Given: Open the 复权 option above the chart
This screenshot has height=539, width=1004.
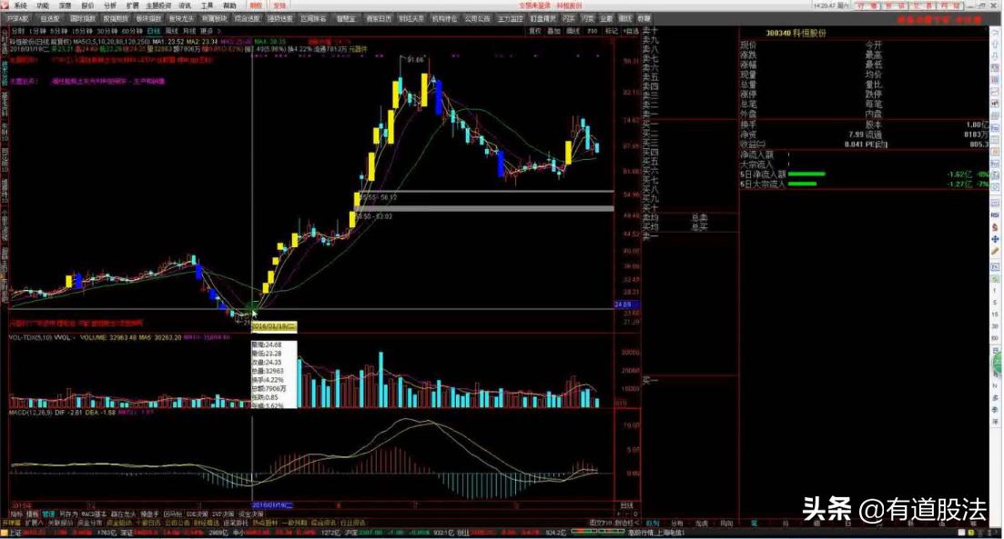Looking at the screenshot, I should click(x=534, y=31).
